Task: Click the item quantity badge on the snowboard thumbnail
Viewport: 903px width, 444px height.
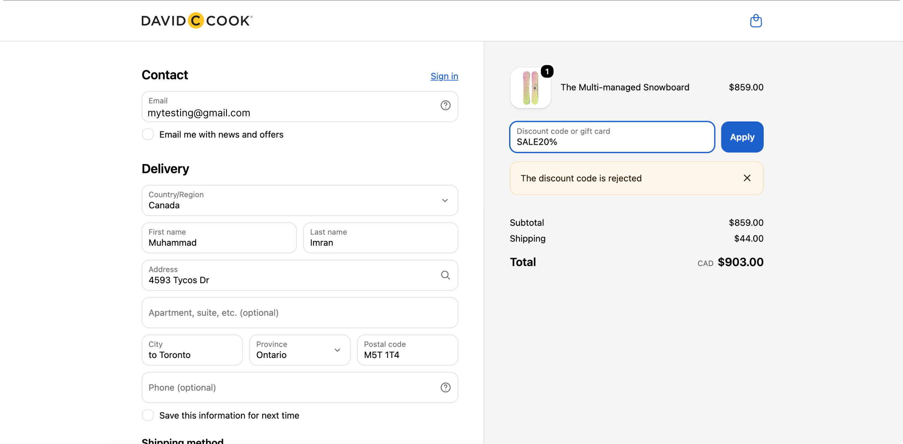Action: click(547, 72)
